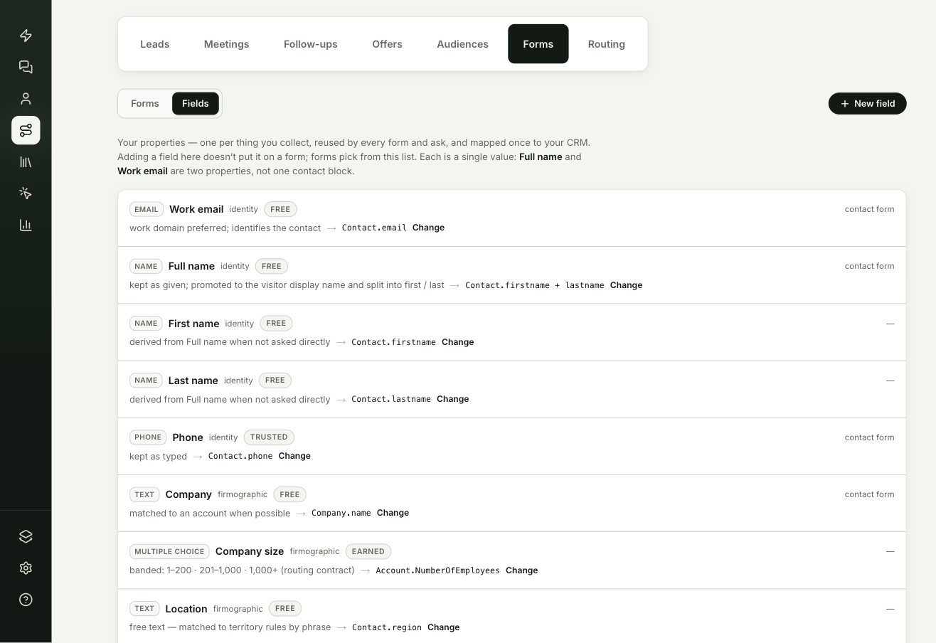The image size is (936, 643).
Task: Select the Forms top navigation tab
Action: (x=538, y=44)
